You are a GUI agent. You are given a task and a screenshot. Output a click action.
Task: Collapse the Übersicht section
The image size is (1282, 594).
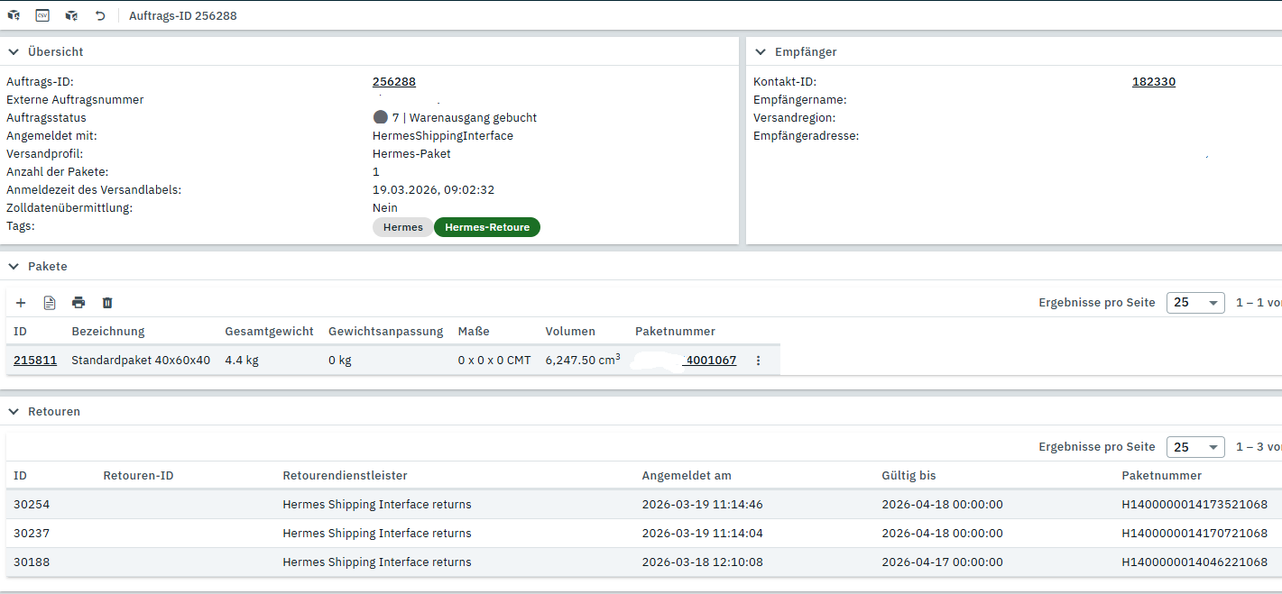[x=14, y=52]
